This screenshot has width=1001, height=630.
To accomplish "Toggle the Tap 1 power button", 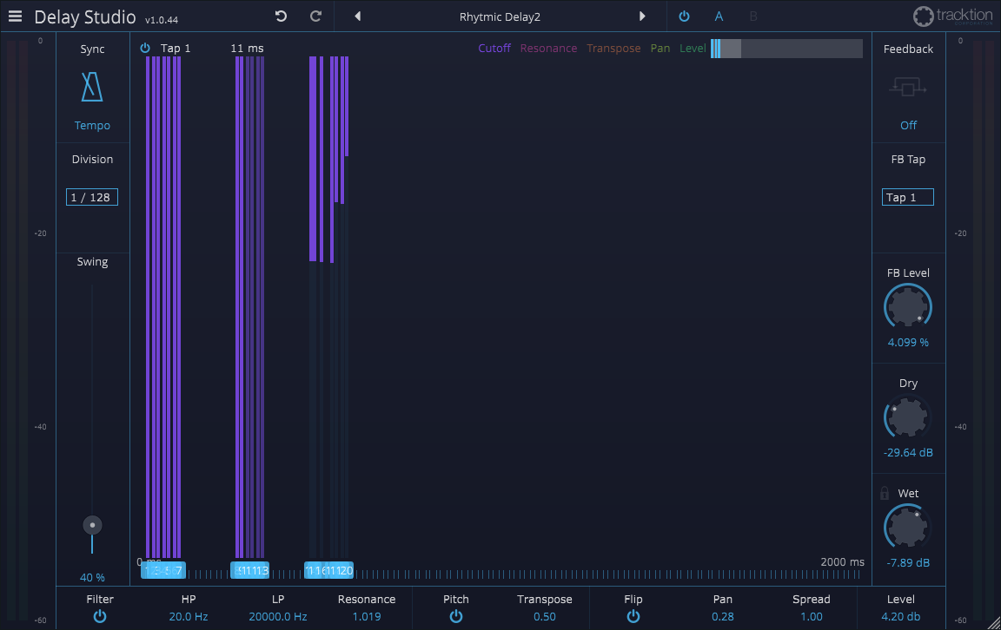I will click(x=145, y=49).
